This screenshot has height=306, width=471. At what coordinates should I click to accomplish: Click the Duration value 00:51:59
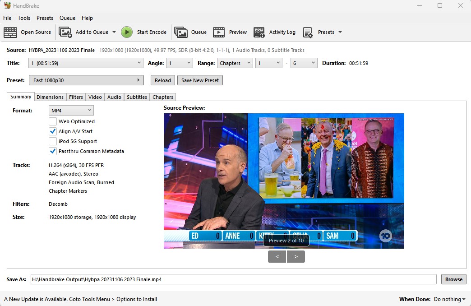point(358,63)
